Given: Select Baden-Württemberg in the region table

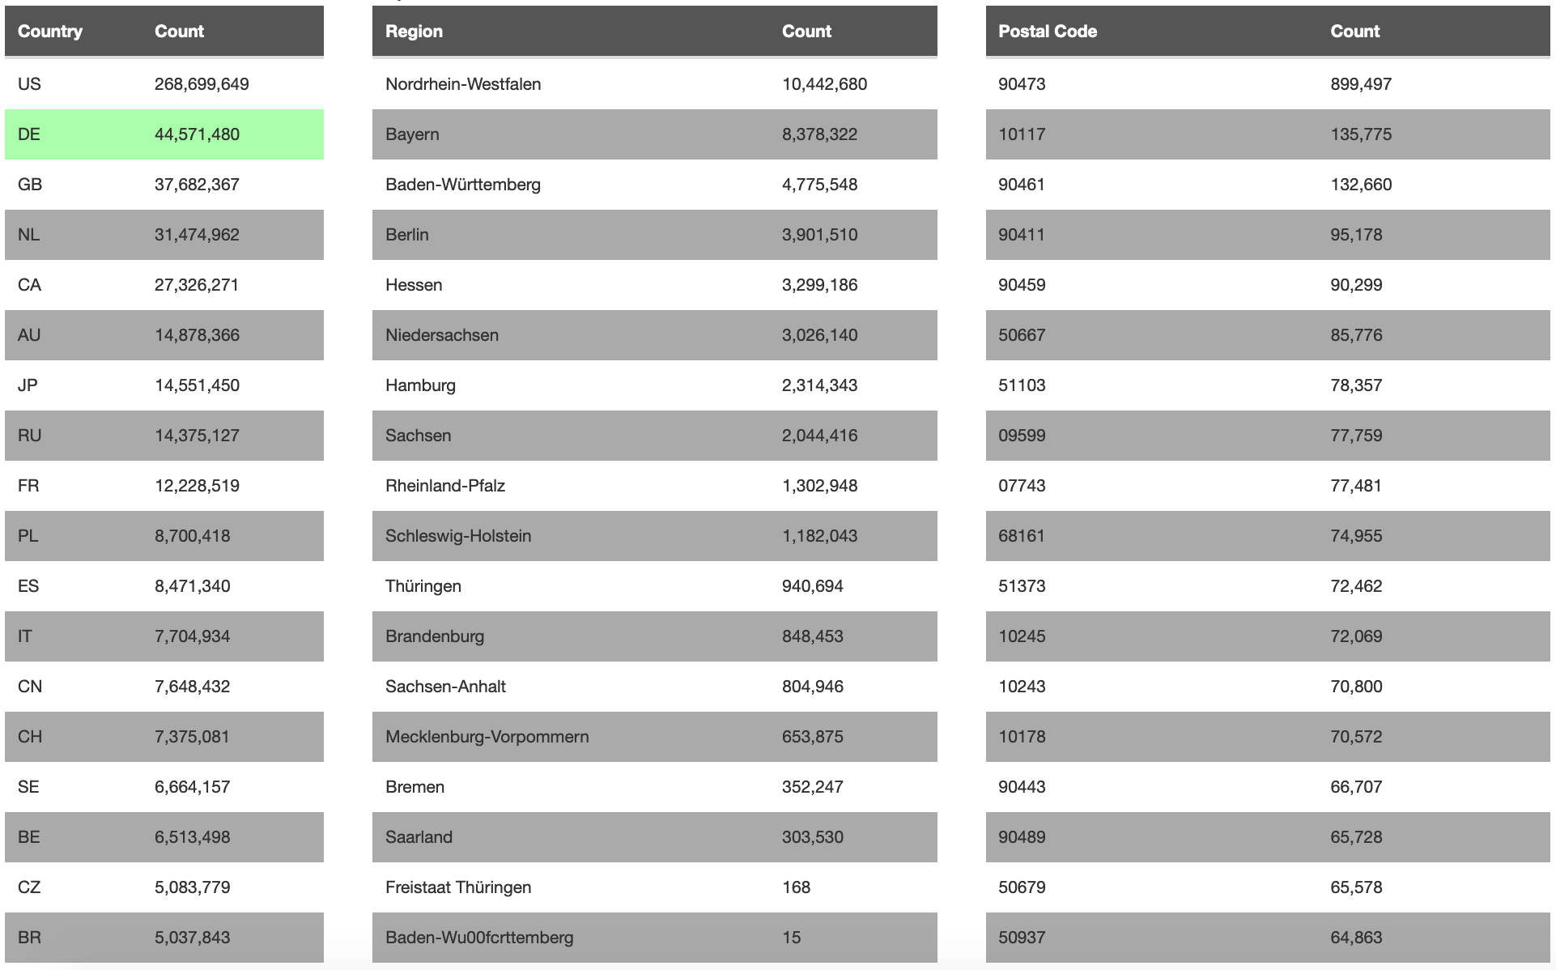Looking at the screenshot, I should (x=463, y=185).
